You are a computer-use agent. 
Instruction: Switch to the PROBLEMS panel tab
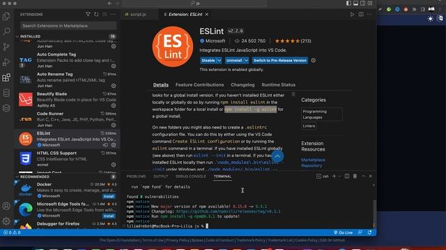[x=136, y=176]
